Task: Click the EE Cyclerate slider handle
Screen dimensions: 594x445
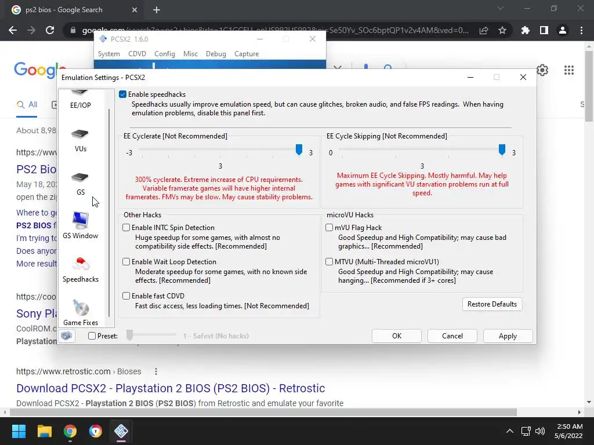Action: pyautogui.click(x=299, y=150)
